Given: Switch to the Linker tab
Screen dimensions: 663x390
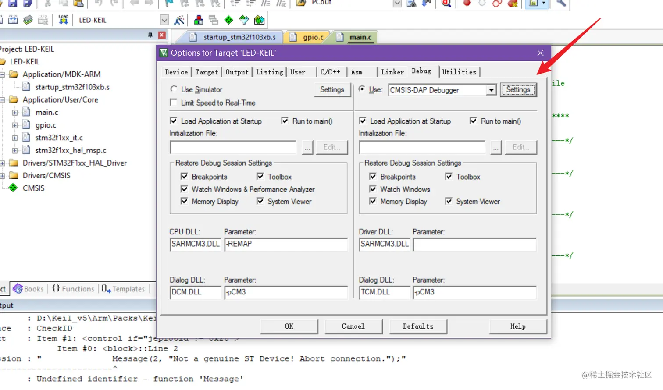Looking at the screenshot, I should 392,72.
